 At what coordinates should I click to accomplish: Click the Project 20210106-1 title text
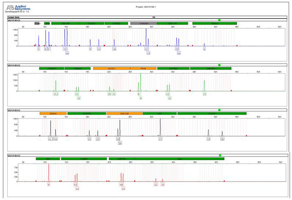click(146, 7)
